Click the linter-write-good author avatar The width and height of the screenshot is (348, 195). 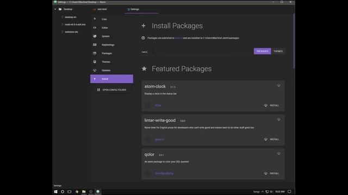(x=148, y=140)
